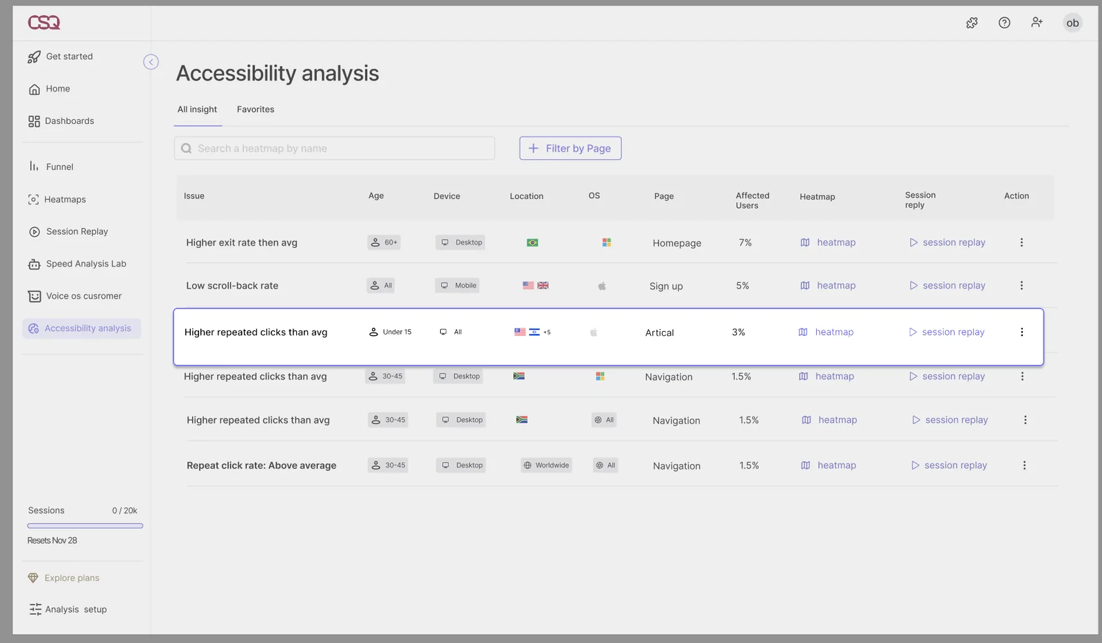Click the invite user icon
Screen dimensions: 1102x643
click(x=1037, y=23)
